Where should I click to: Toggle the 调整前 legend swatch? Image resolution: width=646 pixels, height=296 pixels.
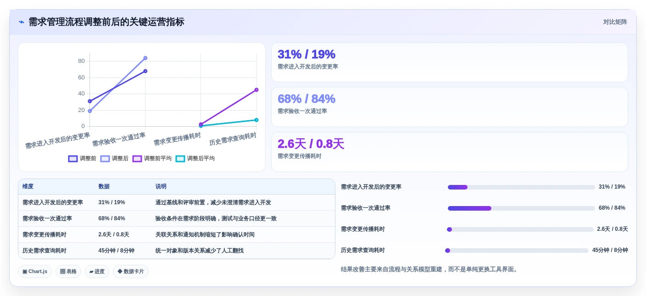(73, 159)
